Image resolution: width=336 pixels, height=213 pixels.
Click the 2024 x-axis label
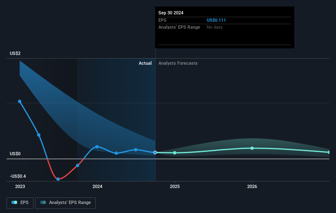[97, 186]
